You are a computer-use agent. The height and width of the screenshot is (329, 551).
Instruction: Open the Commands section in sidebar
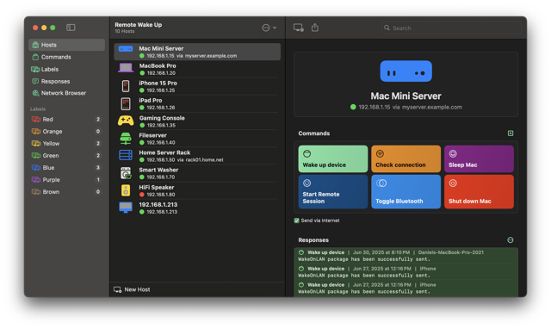(x=67, y=57)
